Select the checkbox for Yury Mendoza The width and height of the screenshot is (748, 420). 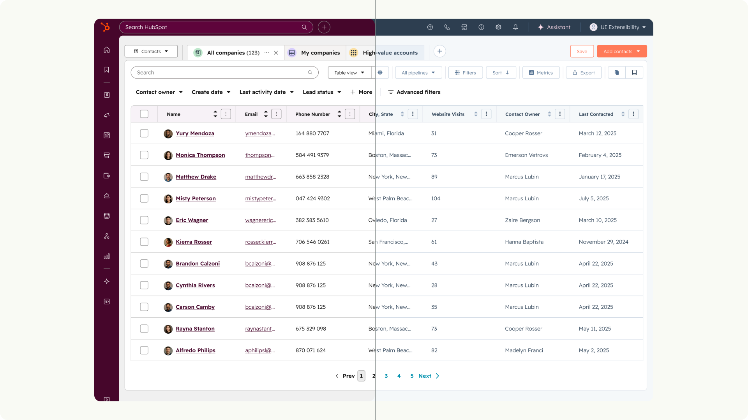click(144, 133)
